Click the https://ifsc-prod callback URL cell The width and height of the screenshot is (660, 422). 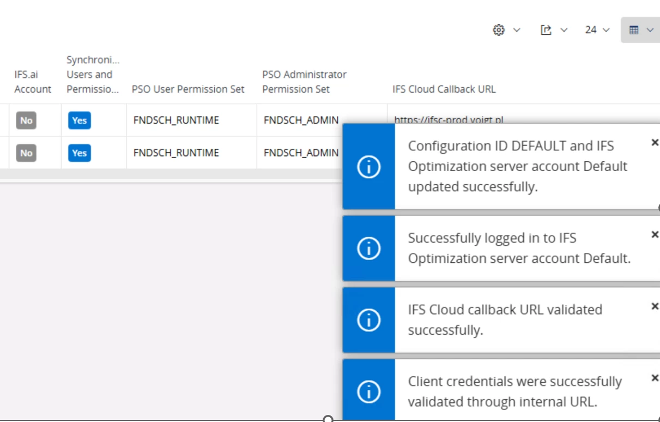tap(449, 119)
